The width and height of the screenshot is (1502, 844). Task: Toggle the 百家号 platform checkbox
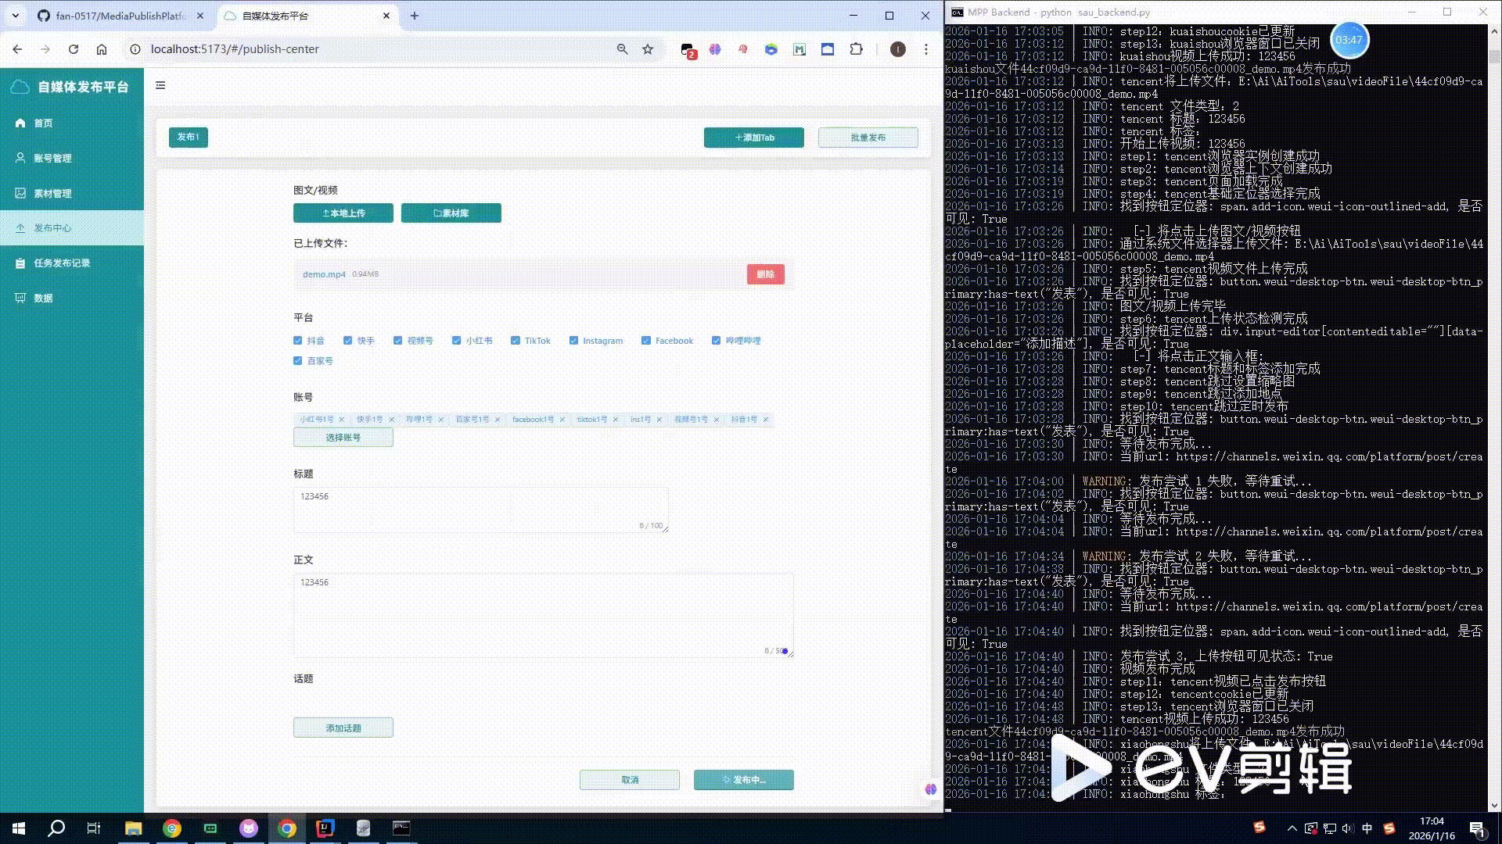coord(298,361)
